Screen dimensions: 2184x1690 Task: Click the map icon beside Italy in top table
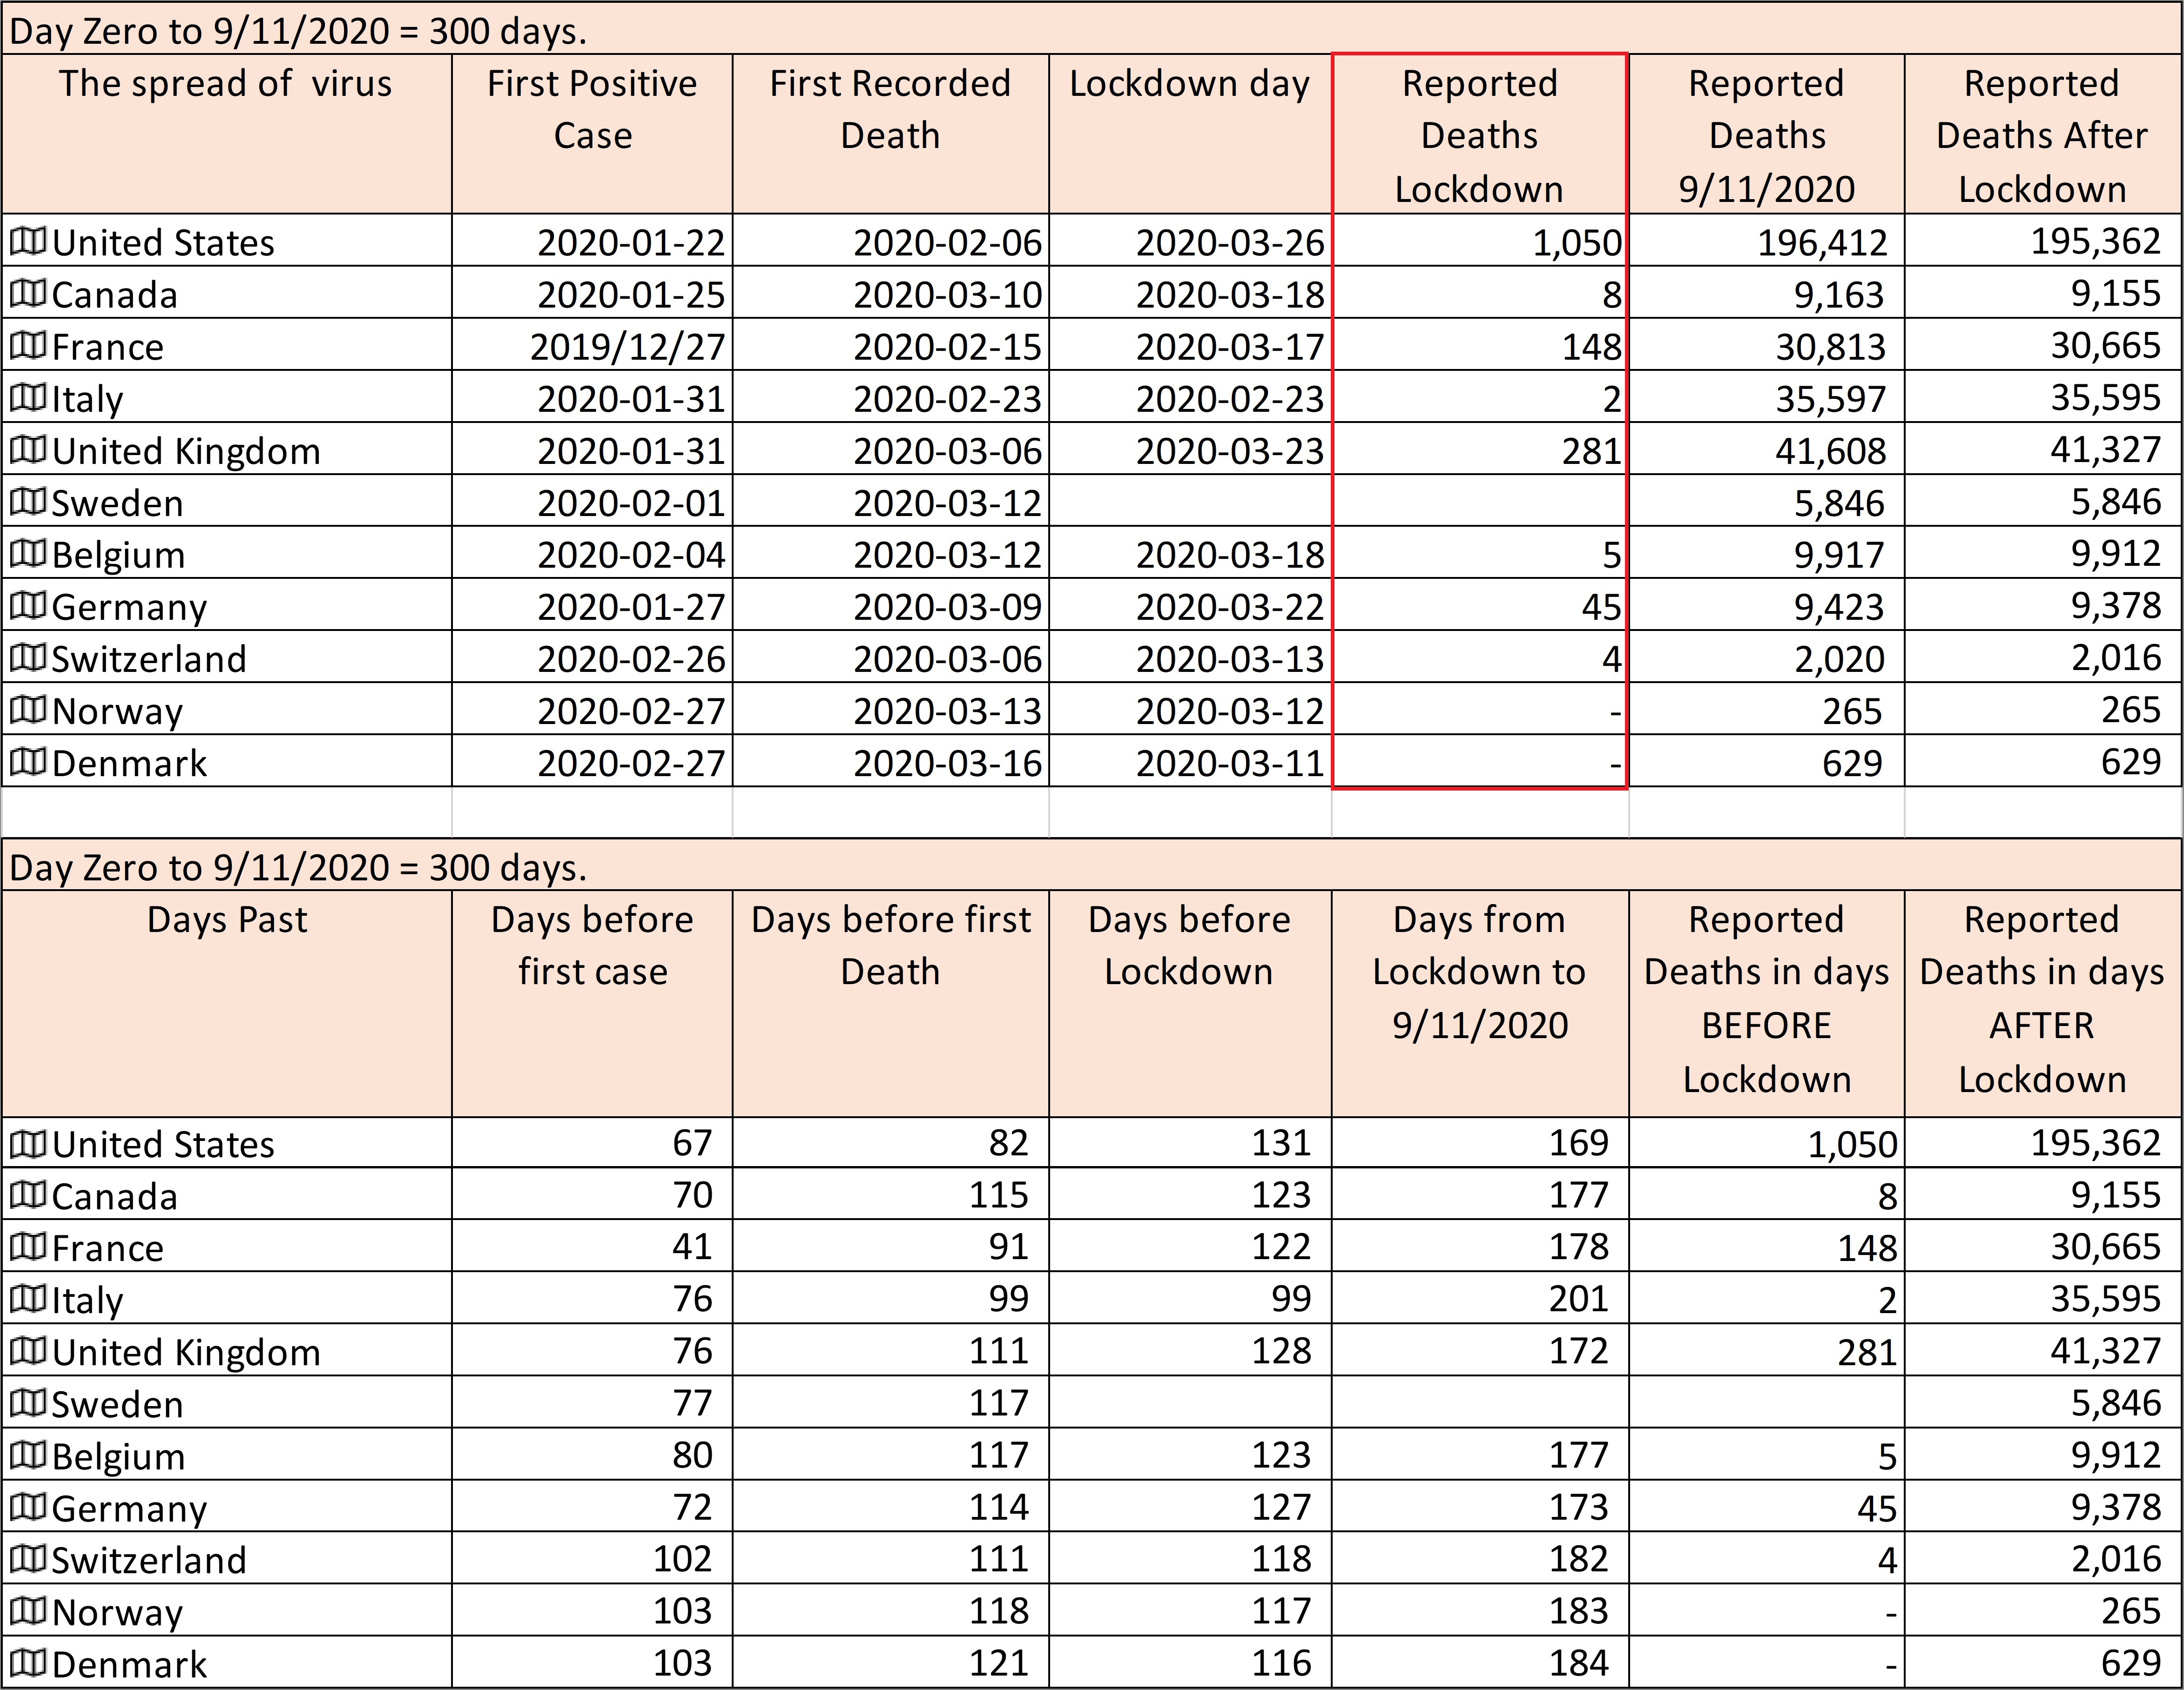[x=28, y=397]
